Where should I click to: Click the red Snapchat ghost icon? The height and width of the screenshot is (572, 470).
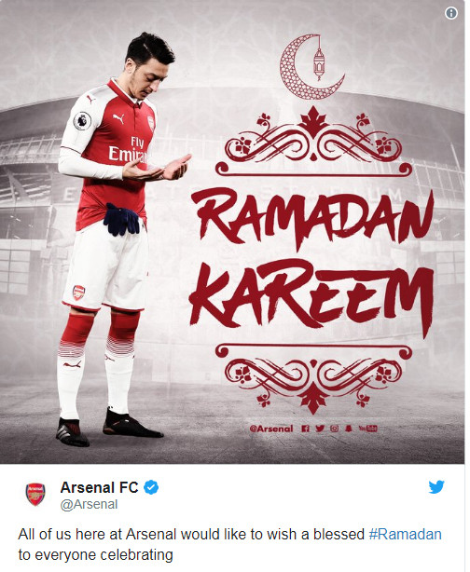coord(349,429)
